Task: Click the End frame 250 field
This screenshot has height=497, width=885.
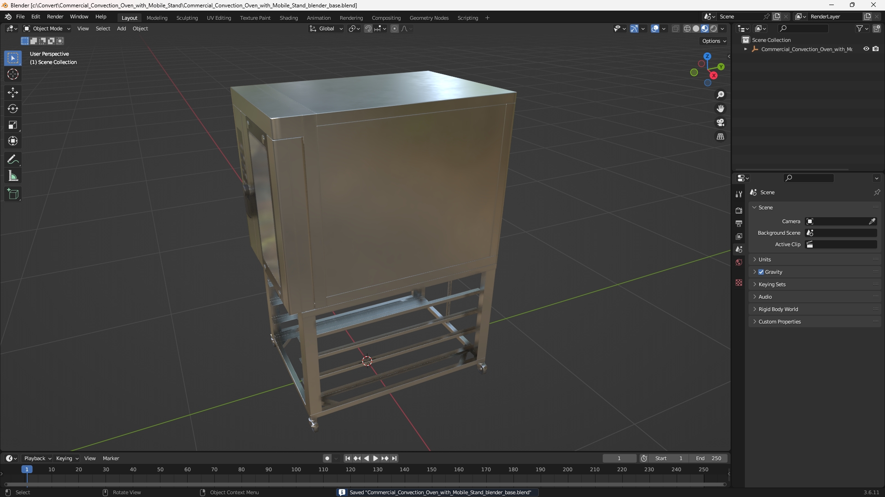Action: click(x=708, y=458)
